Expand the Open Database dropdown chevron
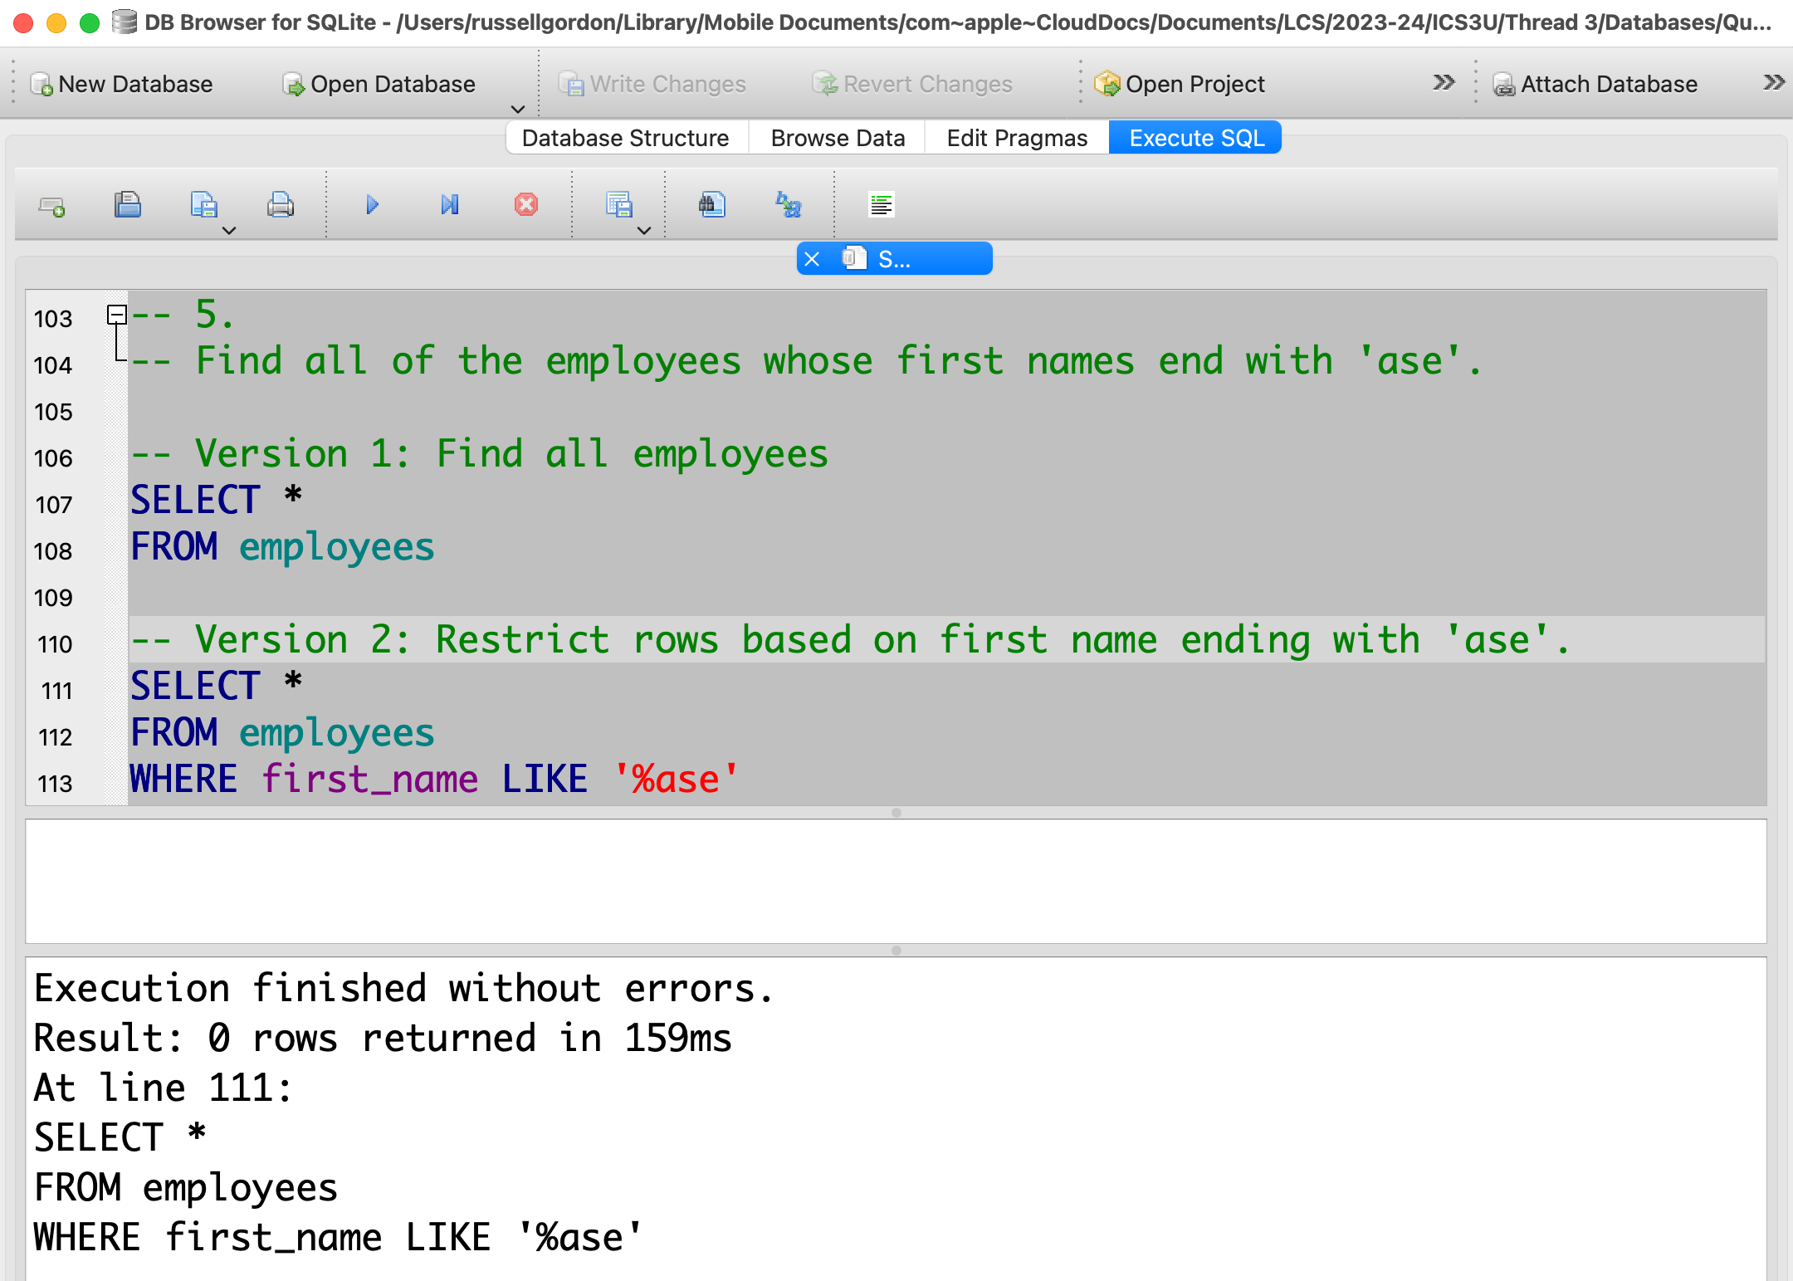Image resolution: width=1793 pixels, height=1281 pixels. pyautogui.click(x=518, y=109)
